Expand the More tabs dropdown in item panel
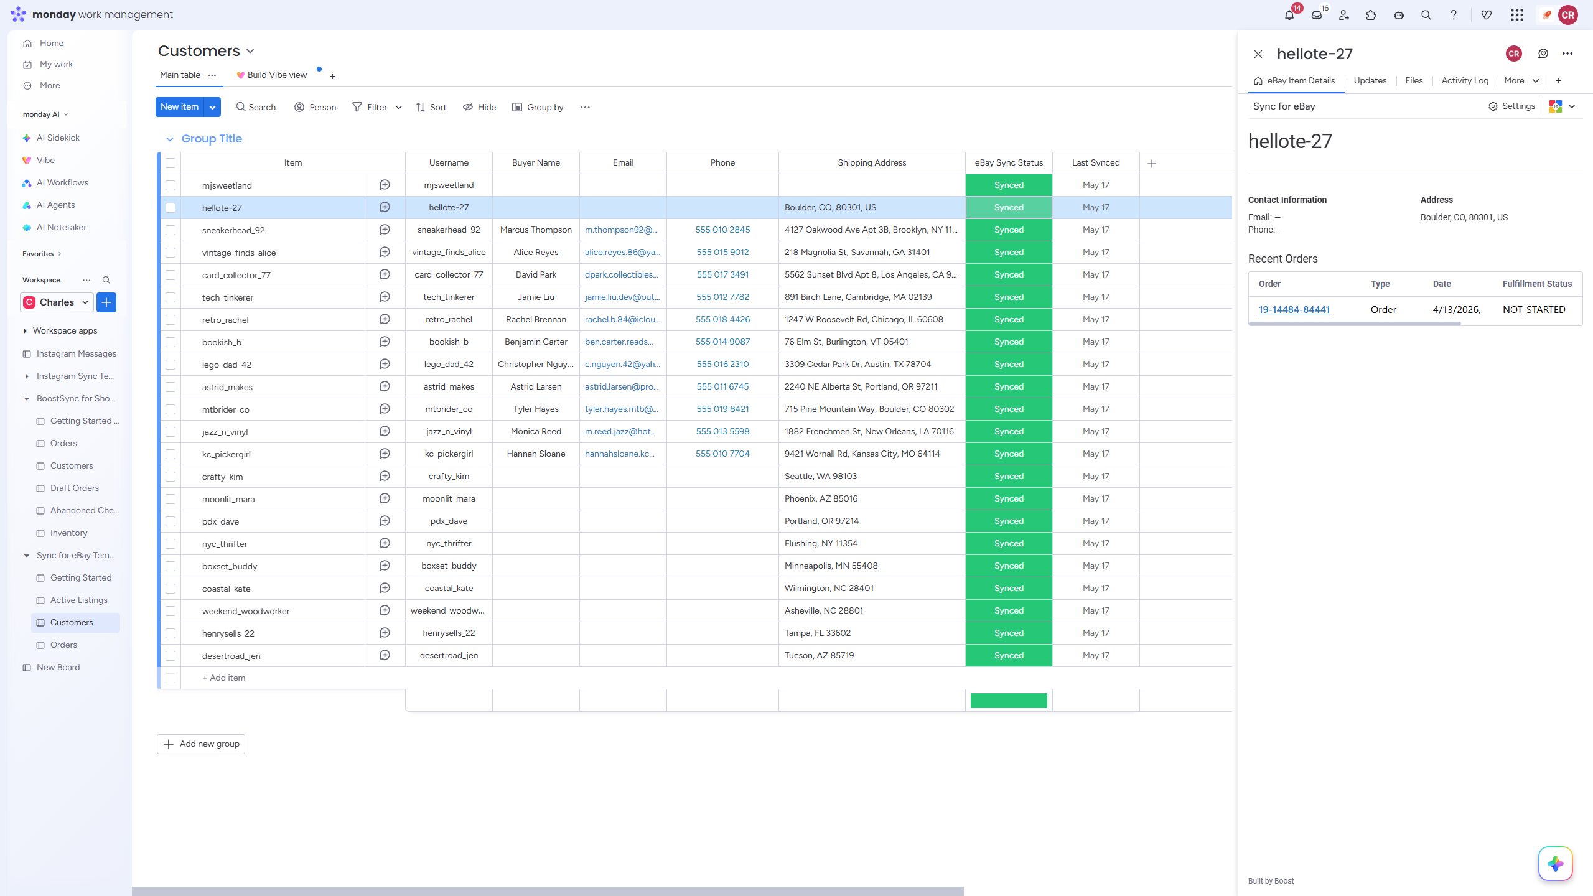Image resolution: width=1593 pixels, height=896 pixels. tap(1522, 80)
